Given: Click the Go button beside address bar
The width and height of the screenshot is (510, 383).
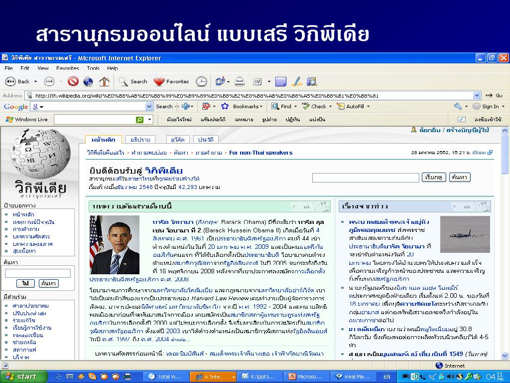Looking at the screenshot, I should tap(494, 95).
